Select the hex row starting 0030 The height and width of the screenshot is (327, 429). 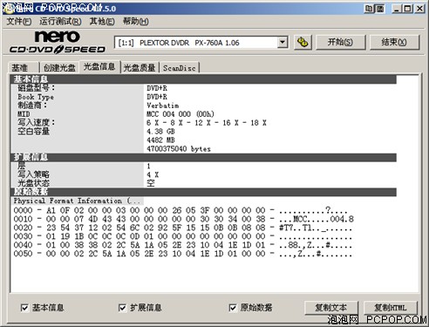[183, 236]
